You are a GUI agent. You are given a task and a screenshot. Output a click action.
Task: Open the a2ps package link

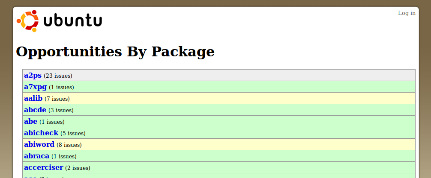33,75
